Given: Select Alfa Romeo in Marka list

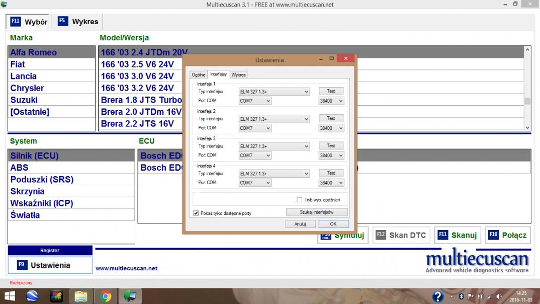Looking at the screenshot, I should (52, 52).
